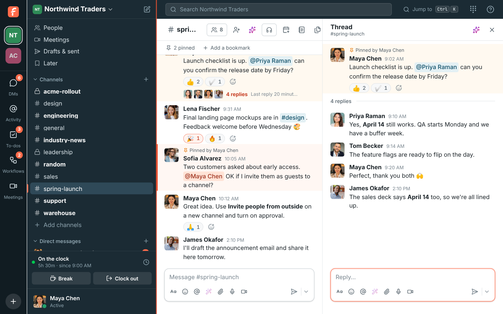This screenshot has height=314, width=503.
Task: Open To-dos in the left rail
Action: [13, 138]
